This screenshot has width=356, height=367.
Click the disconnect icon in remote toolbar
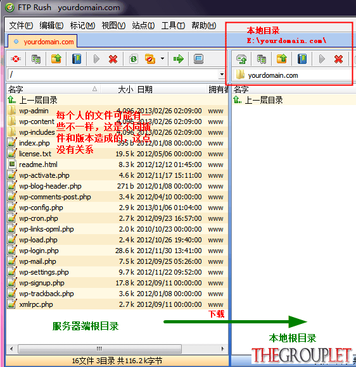coord(15,59)
